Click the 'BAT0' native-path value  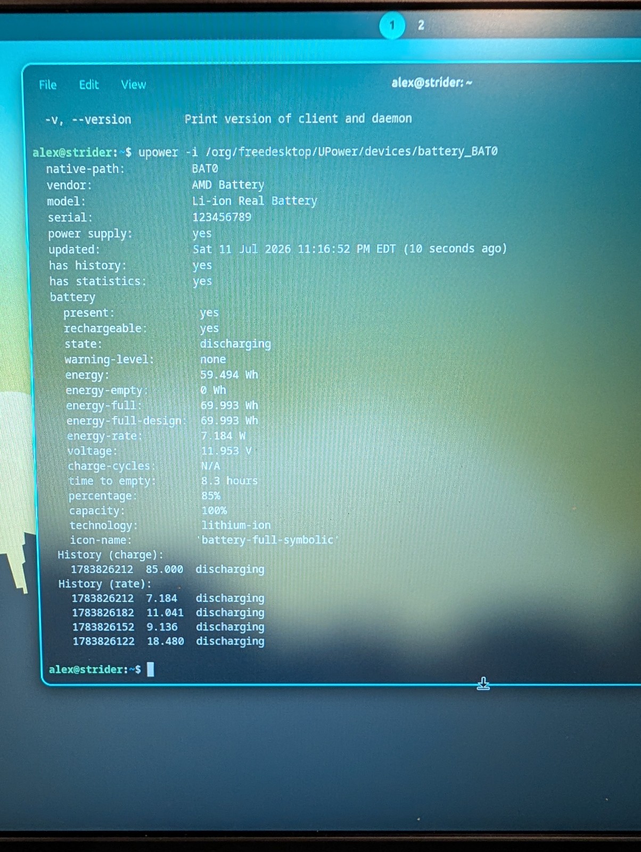pyautogui.click(x=205, y=169)
